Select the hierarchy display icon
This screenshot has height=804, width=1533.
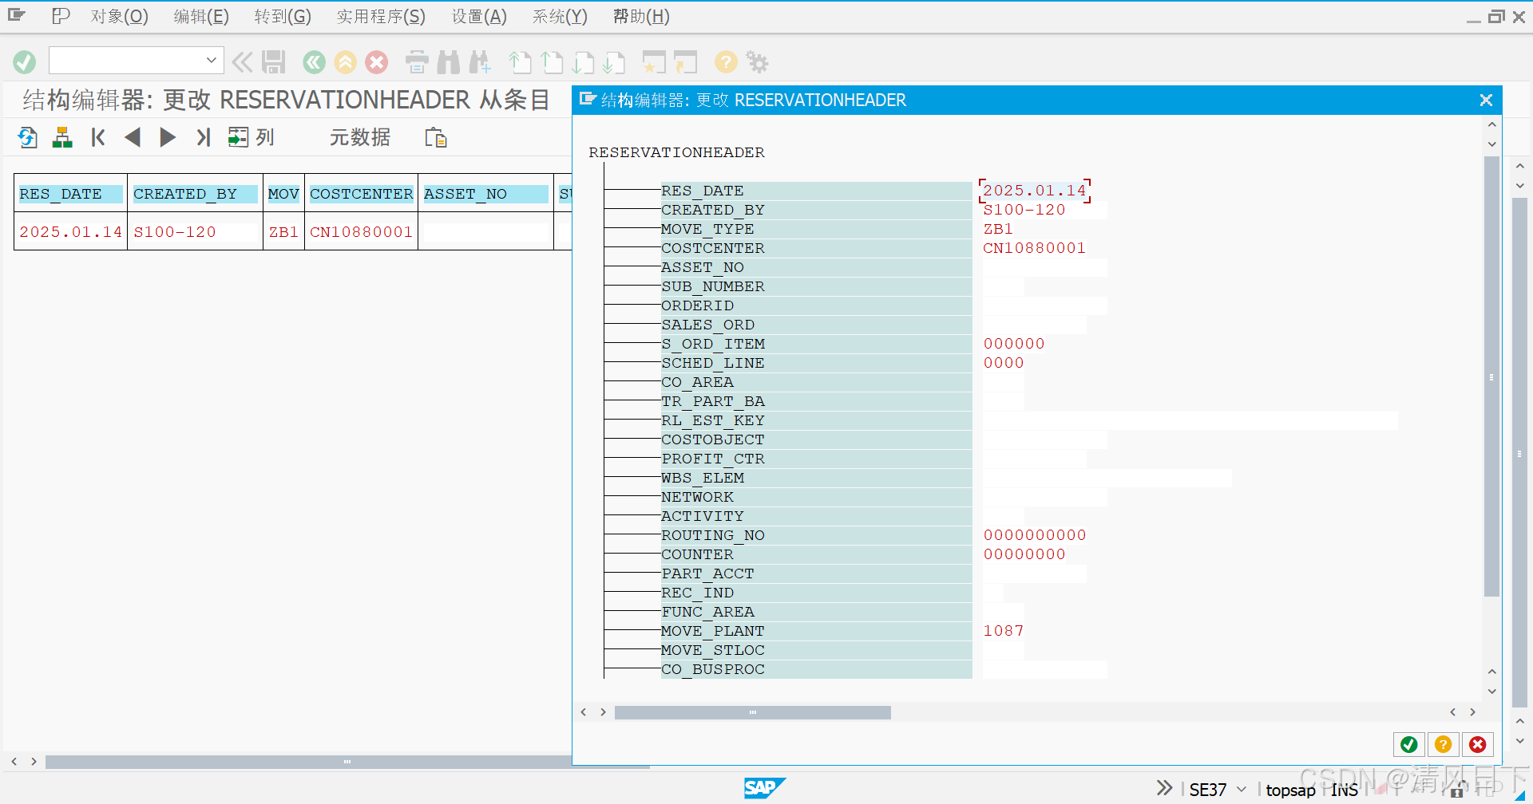(x=61, y=137)
